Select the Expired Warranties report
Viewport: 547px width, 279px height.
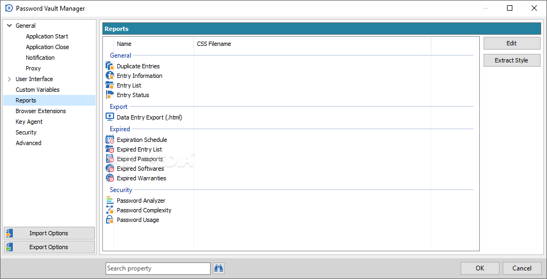tap(141, 178)
